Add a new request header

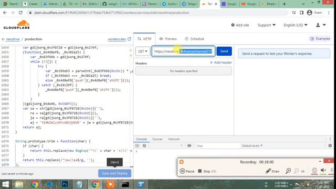(x=220, y=62)
